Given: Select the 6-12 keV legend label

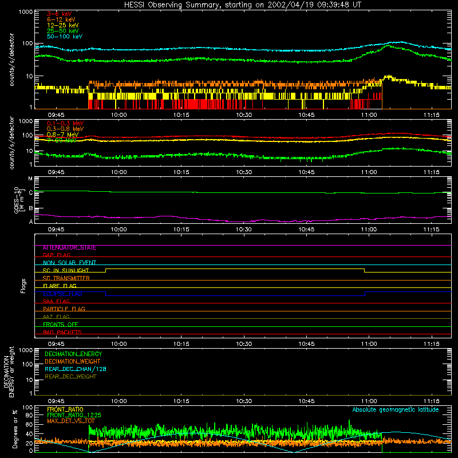Looking at the screenshot, I should point(61,19).
